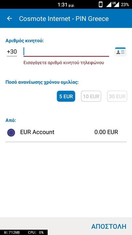
Task: Tap the portrait phone icon in status bar
Action: pos(101,5)
